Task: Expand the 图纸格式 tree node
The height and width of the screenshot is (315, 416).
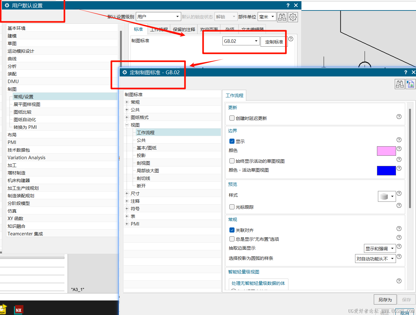Action: pyautogui.click(x=127, y=117)
